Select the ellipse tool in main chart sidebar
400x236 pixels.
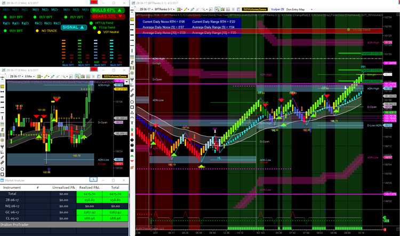[132, 102]
